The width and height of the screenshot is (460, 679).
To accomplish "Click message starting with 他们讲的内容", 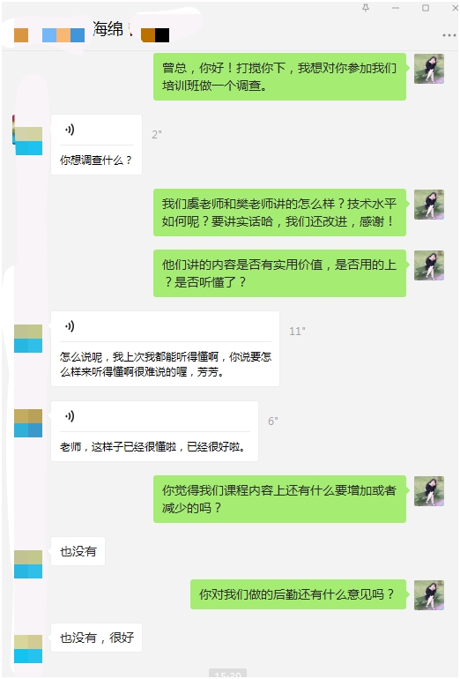I will pos(279,272).
